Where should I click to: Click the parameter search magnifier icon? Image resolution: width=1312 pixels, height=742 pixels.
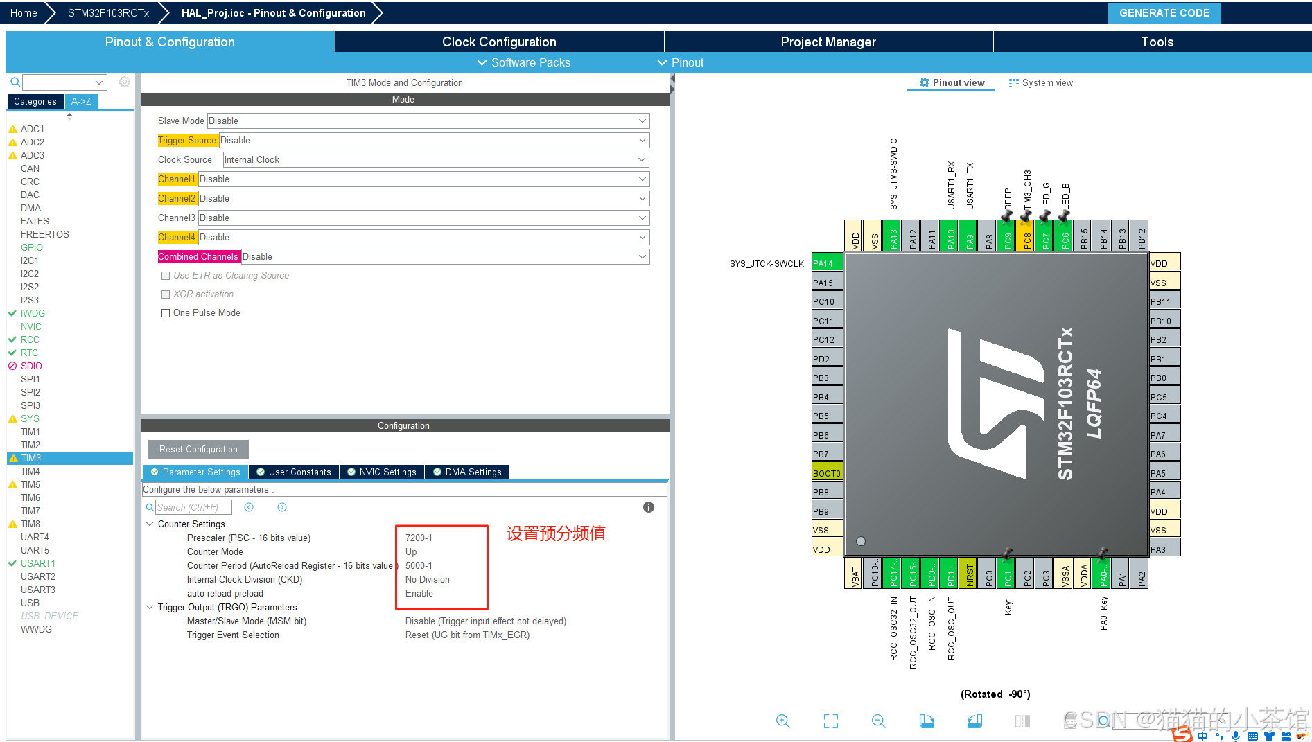[x=150, y=508]
